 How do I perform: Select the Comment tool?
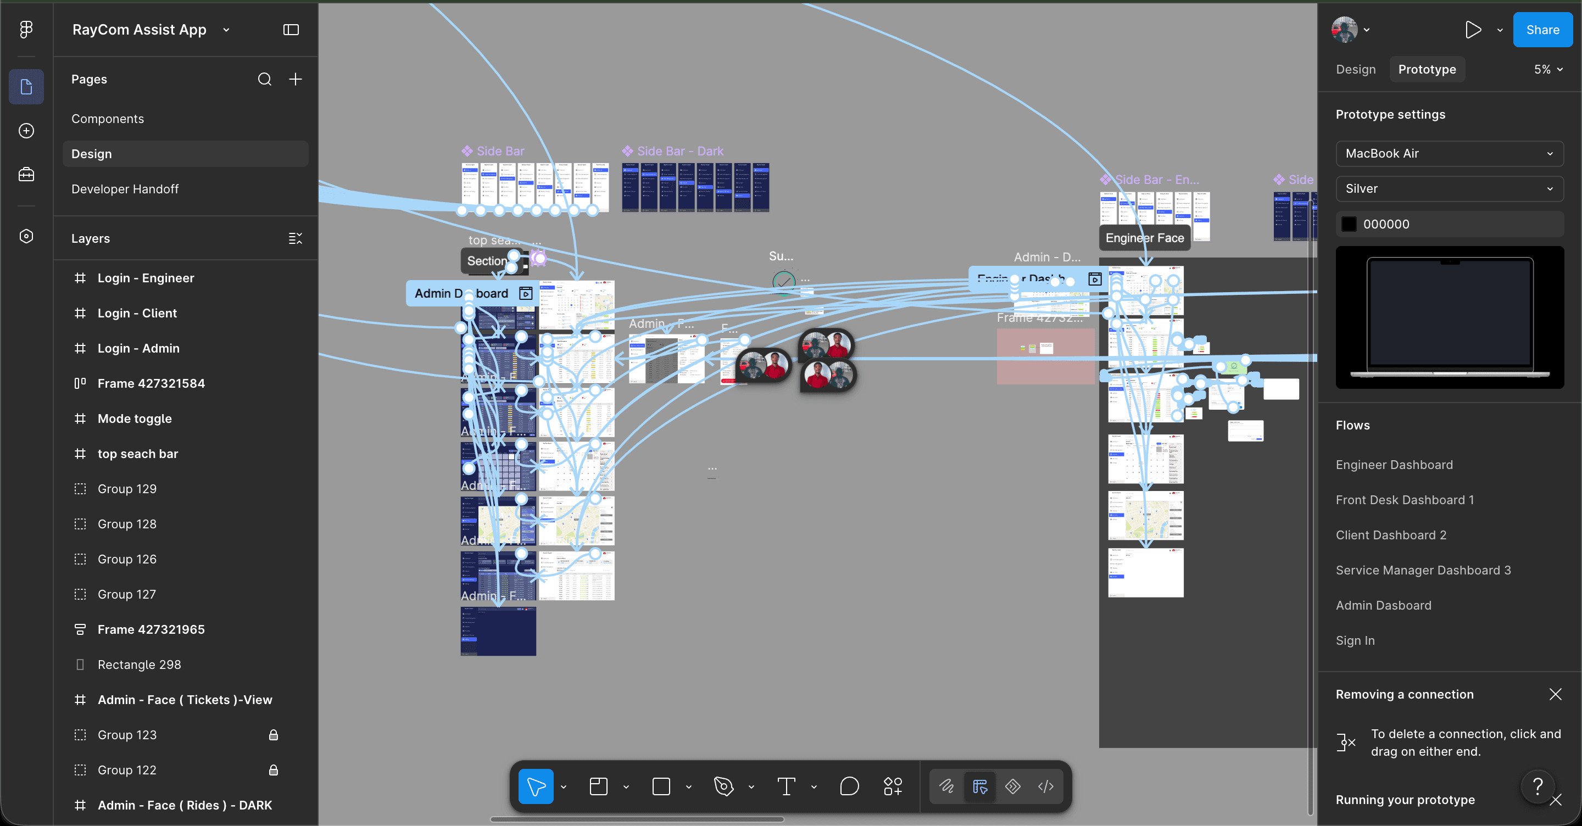click(x=849, y=786)
